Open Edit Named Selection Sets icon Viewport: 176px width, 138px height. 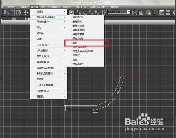tap(104, 13)
